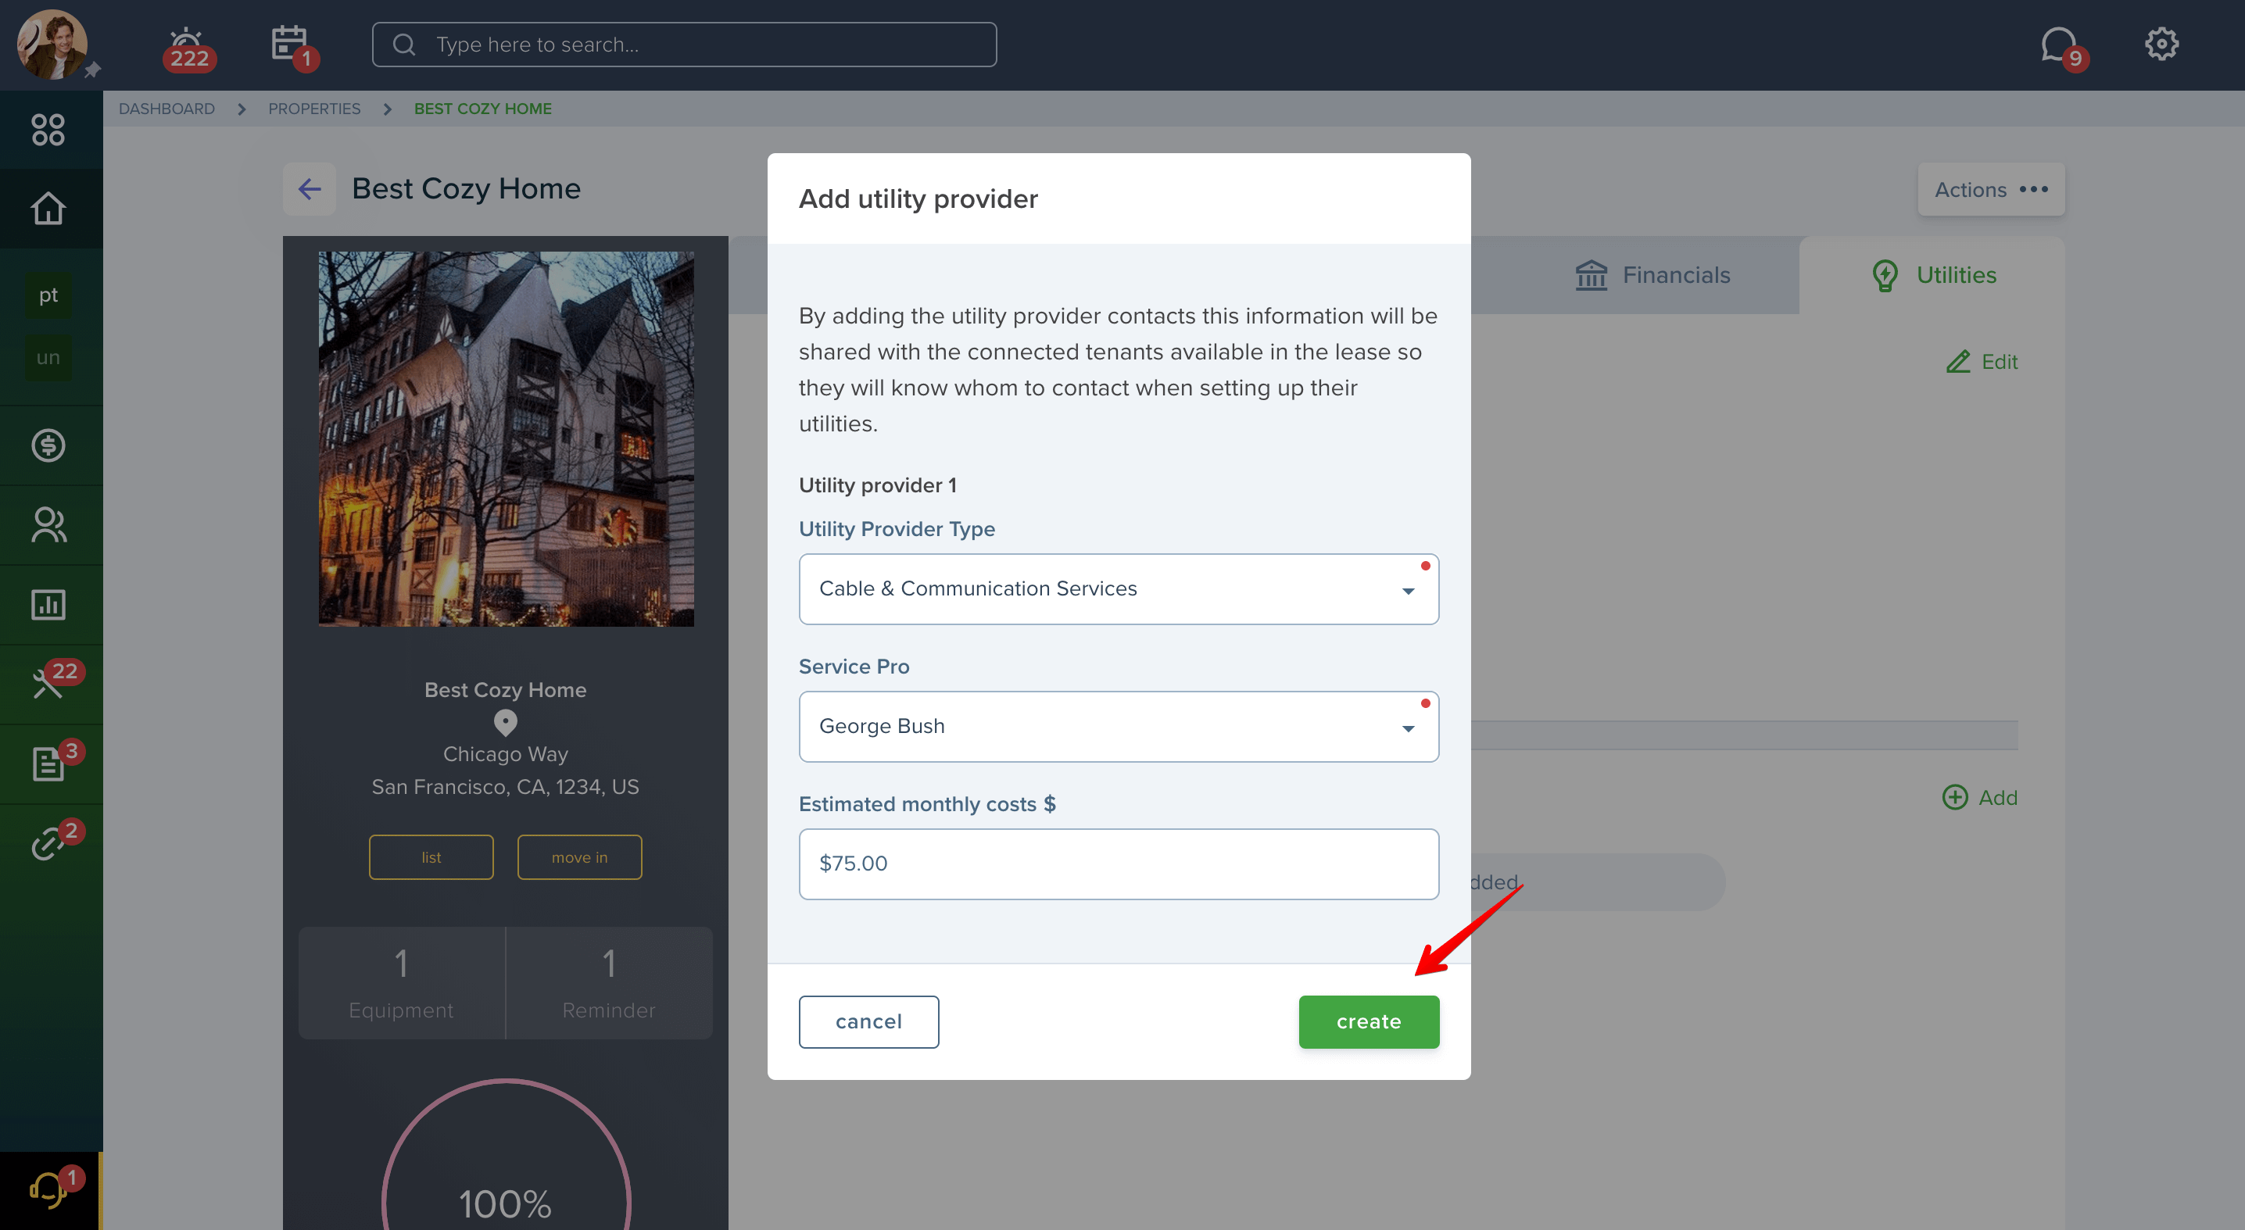Go to PROPERTIES breadcrumb

pyautogui.click(x=313, y=109)
